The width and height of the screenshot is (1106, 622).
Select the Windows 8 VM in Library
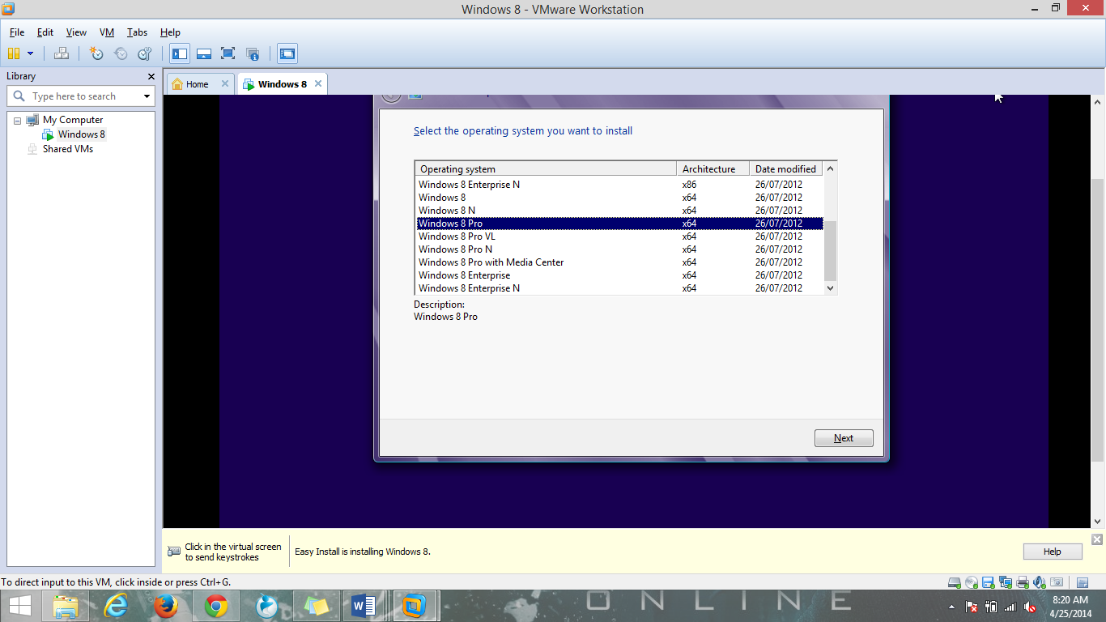[x=81, y=134]
